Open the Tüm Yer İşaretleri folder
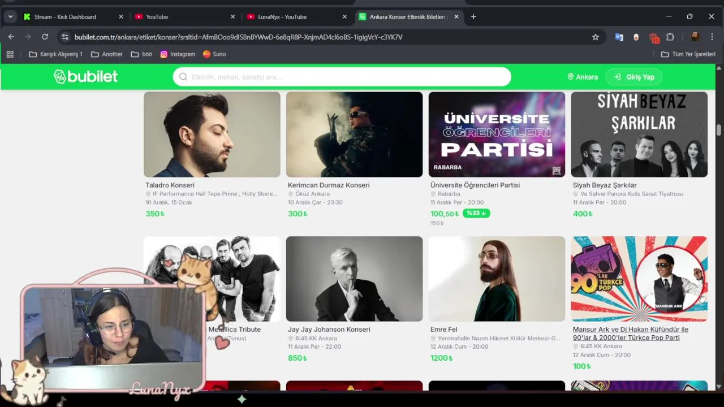Image resolution: width=724 pixels, height=407 pixels. 688,54
